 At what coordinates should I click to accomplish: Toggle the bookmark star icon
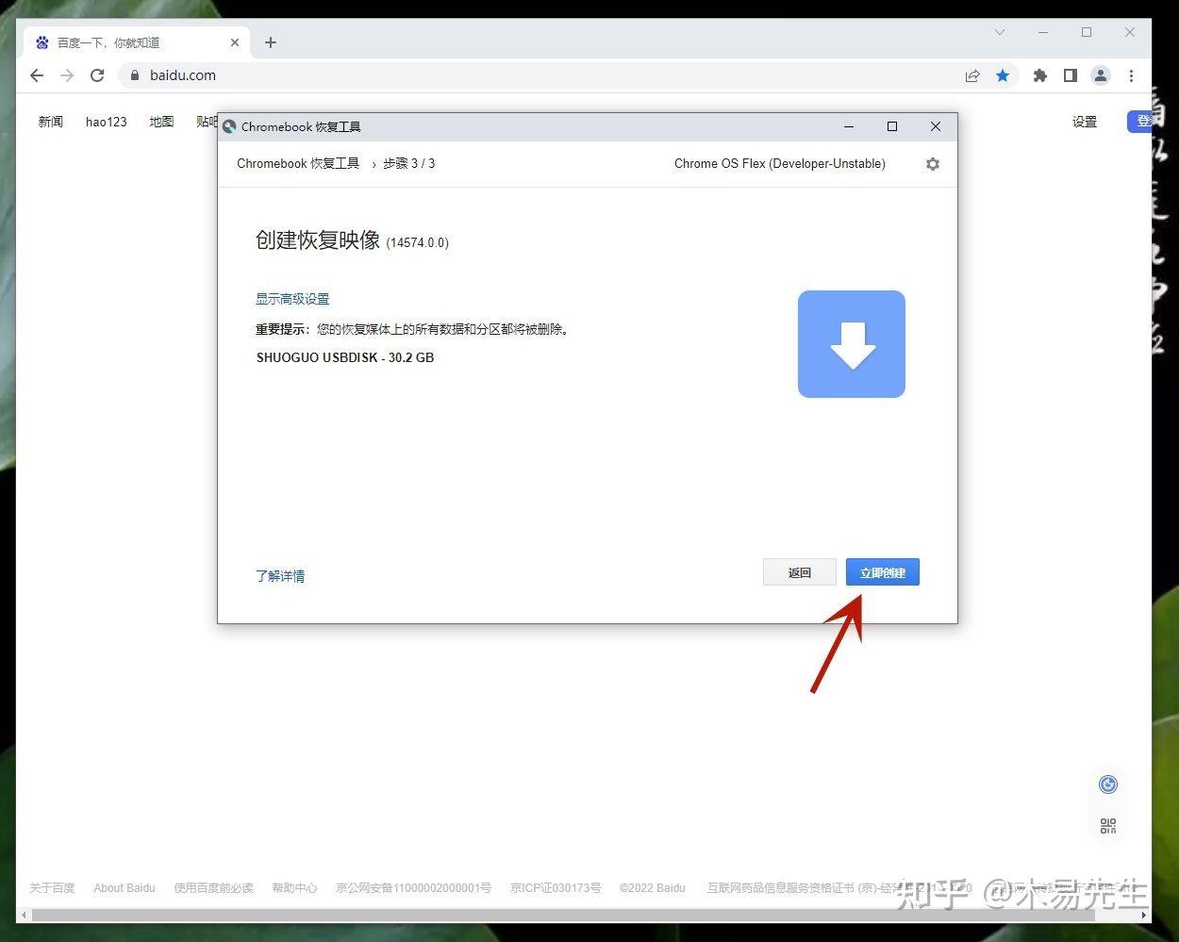pos(1003,75)
